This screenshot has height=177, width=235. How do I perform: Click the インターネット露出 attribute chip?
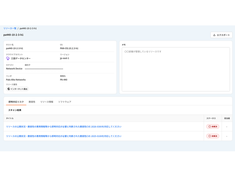tap(17, 89)
